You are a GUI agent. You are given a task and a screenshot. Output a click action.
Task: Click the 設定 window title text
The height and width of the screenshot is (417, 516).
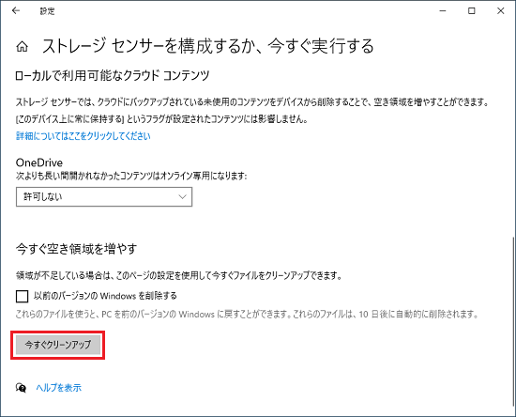[x=48, y=11]
